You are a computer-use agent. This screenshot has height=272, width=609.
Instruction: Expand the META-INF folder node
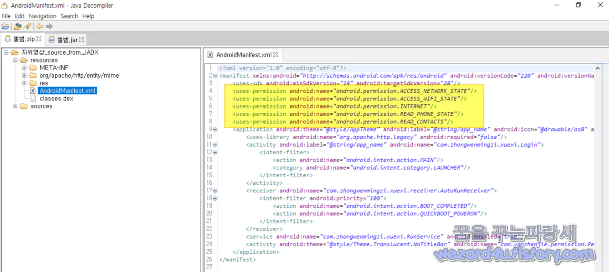(x=24, y=68)
